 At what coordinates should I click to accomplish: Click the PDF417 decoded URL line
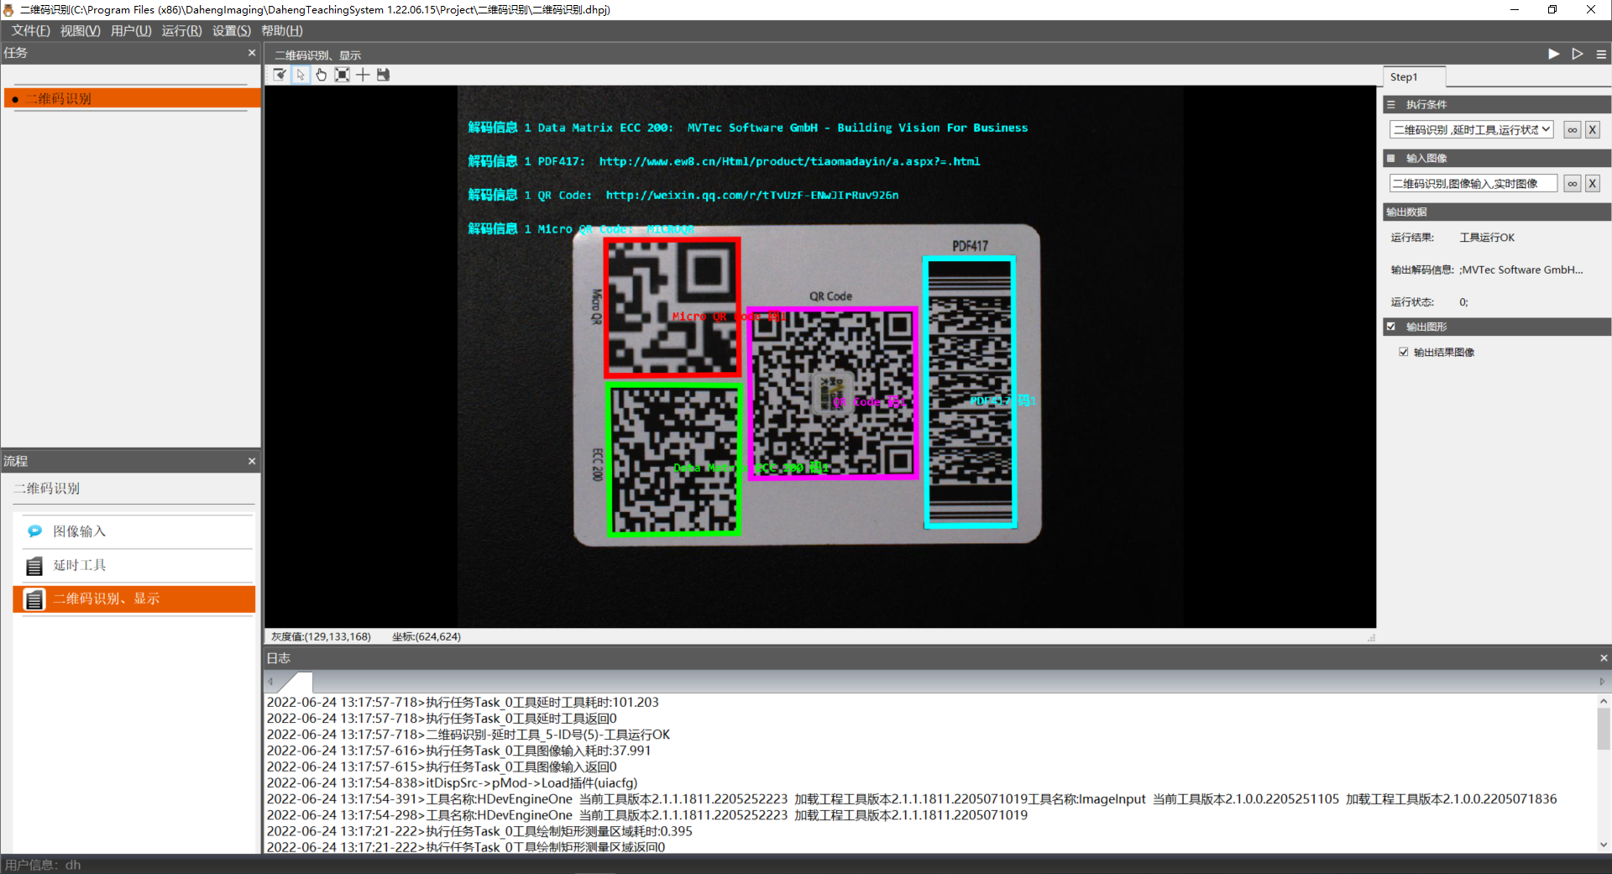724,161
